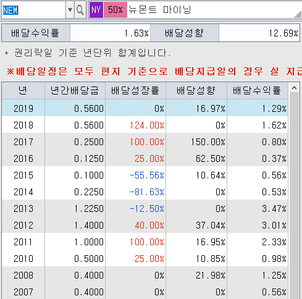Viewport: 302px width, 299px height.
Task: Click the 1.2250 dividend value for 2013
Action: tap(89, 209)
